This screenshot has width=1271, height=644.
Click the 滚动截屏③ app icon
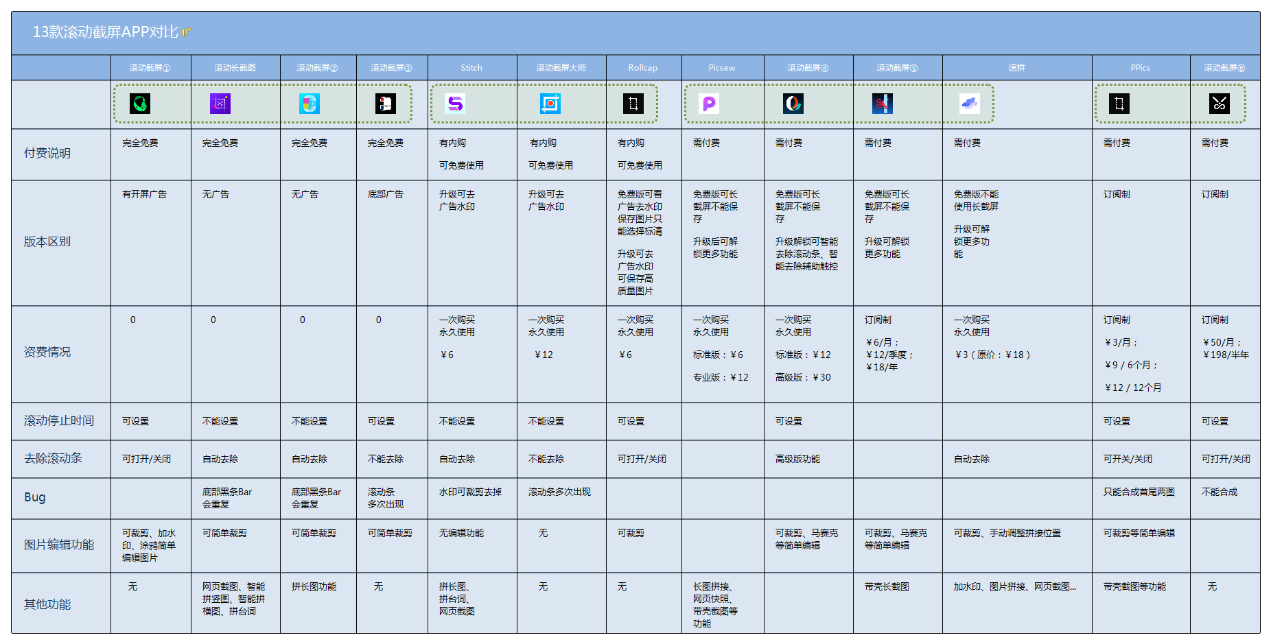386,104
